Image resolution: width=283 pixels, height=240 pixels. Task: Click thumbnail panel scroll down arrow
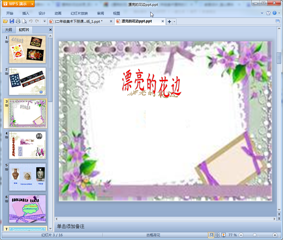(50, 229)
